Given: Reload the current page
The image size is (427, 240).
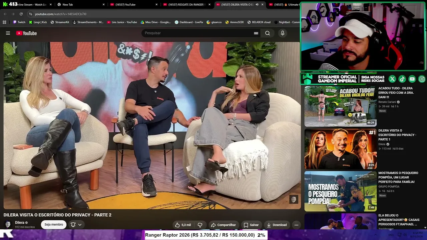Looking at the screenshot, I should (x=21, y=14).
